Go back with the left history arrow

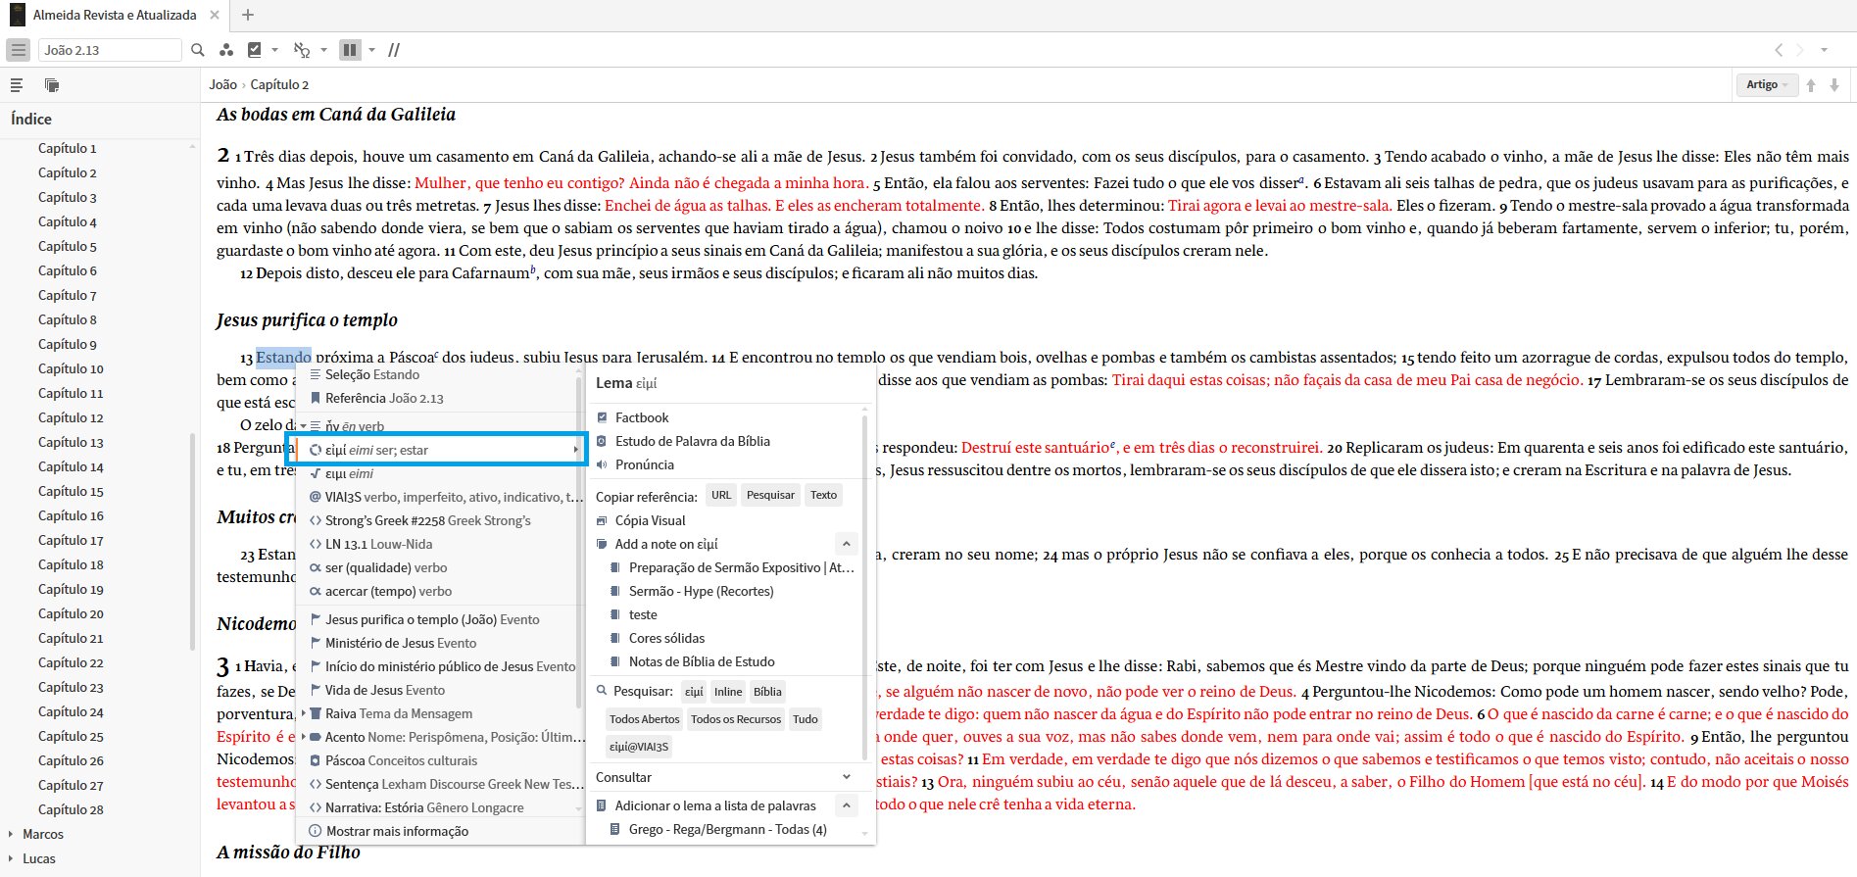click(1779, 50)
